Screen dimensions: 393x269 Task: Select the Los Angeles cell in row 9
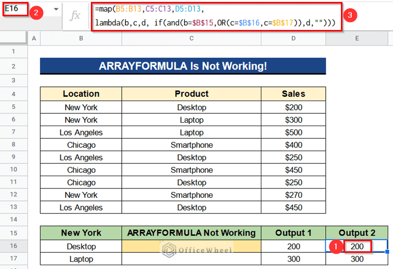click(81, 157)
